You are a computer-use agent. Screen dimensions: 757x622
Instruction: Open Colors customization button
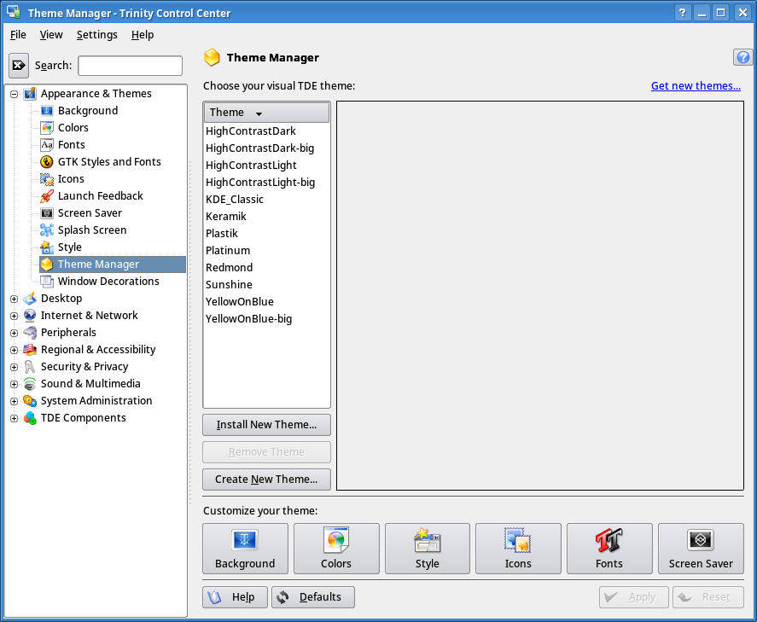(336, 549)
